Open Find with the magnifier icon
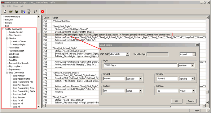The height and width of the screenshot is (113, 211). tap(35, 11)
